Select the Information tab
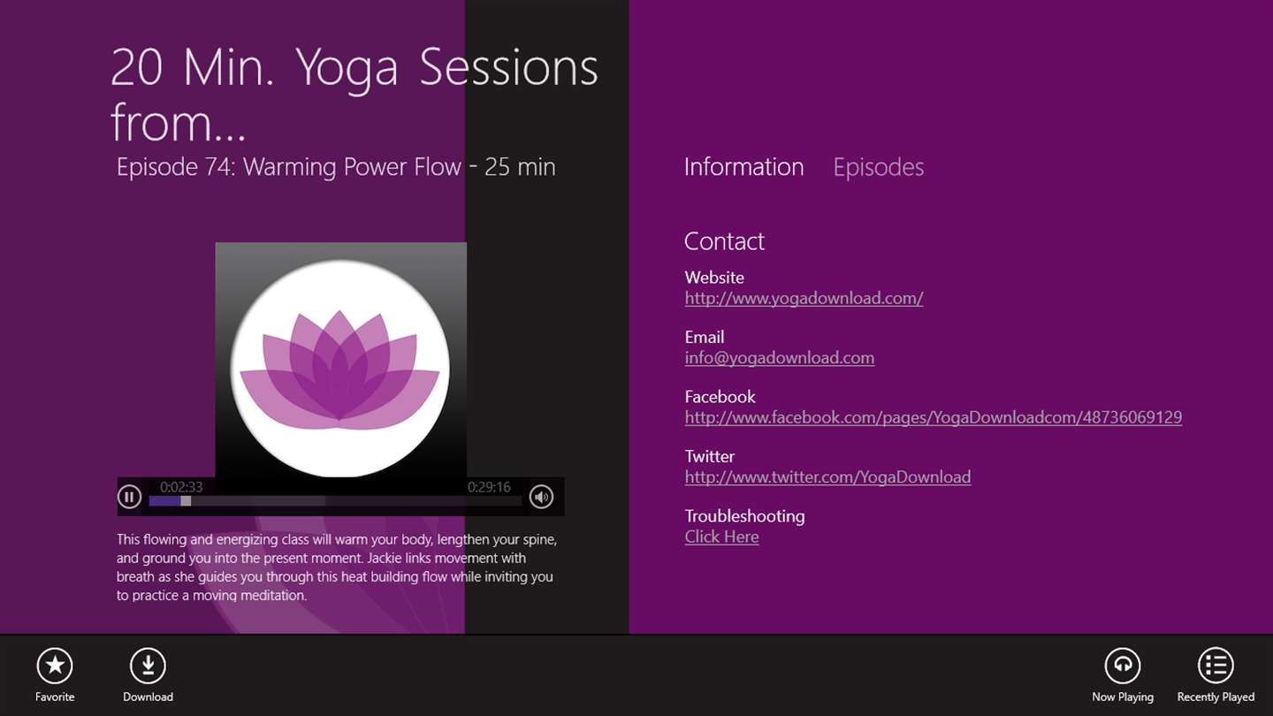Image resolution: width=1273 pixels, height=716 pixels. pos(743,167)
